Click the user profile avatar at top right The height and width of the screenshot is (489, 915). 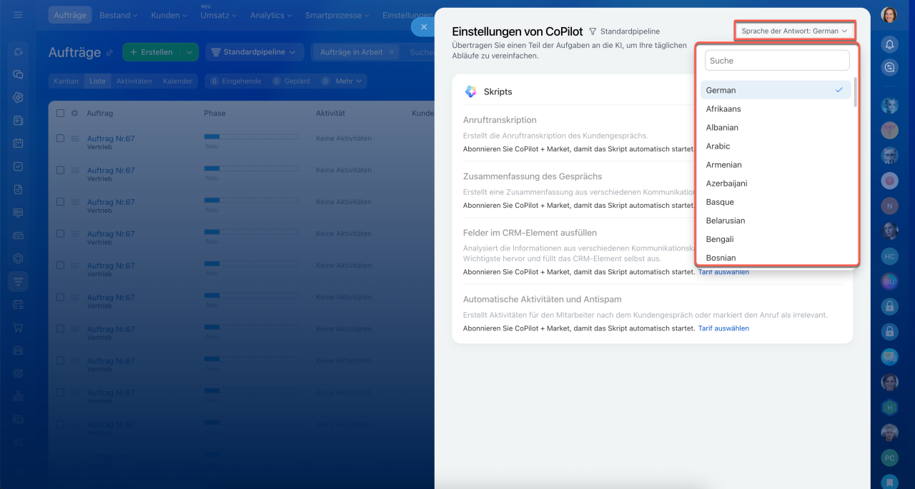coord(889,15)
